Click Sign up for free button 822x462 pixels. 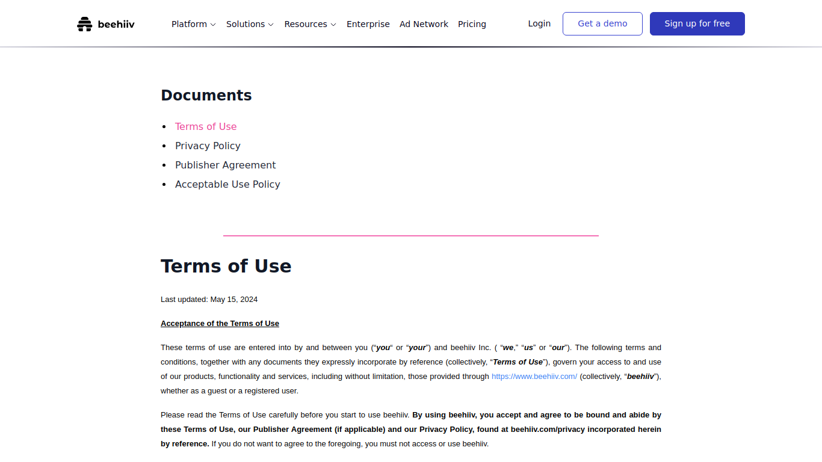[x=697, y=23]
